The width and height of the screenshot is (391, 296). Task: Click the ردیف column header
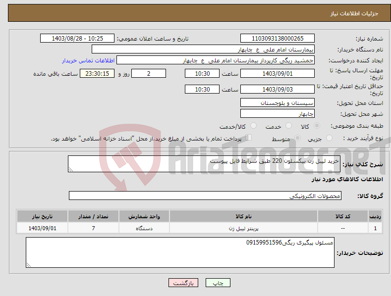click(x=375, y=216)
